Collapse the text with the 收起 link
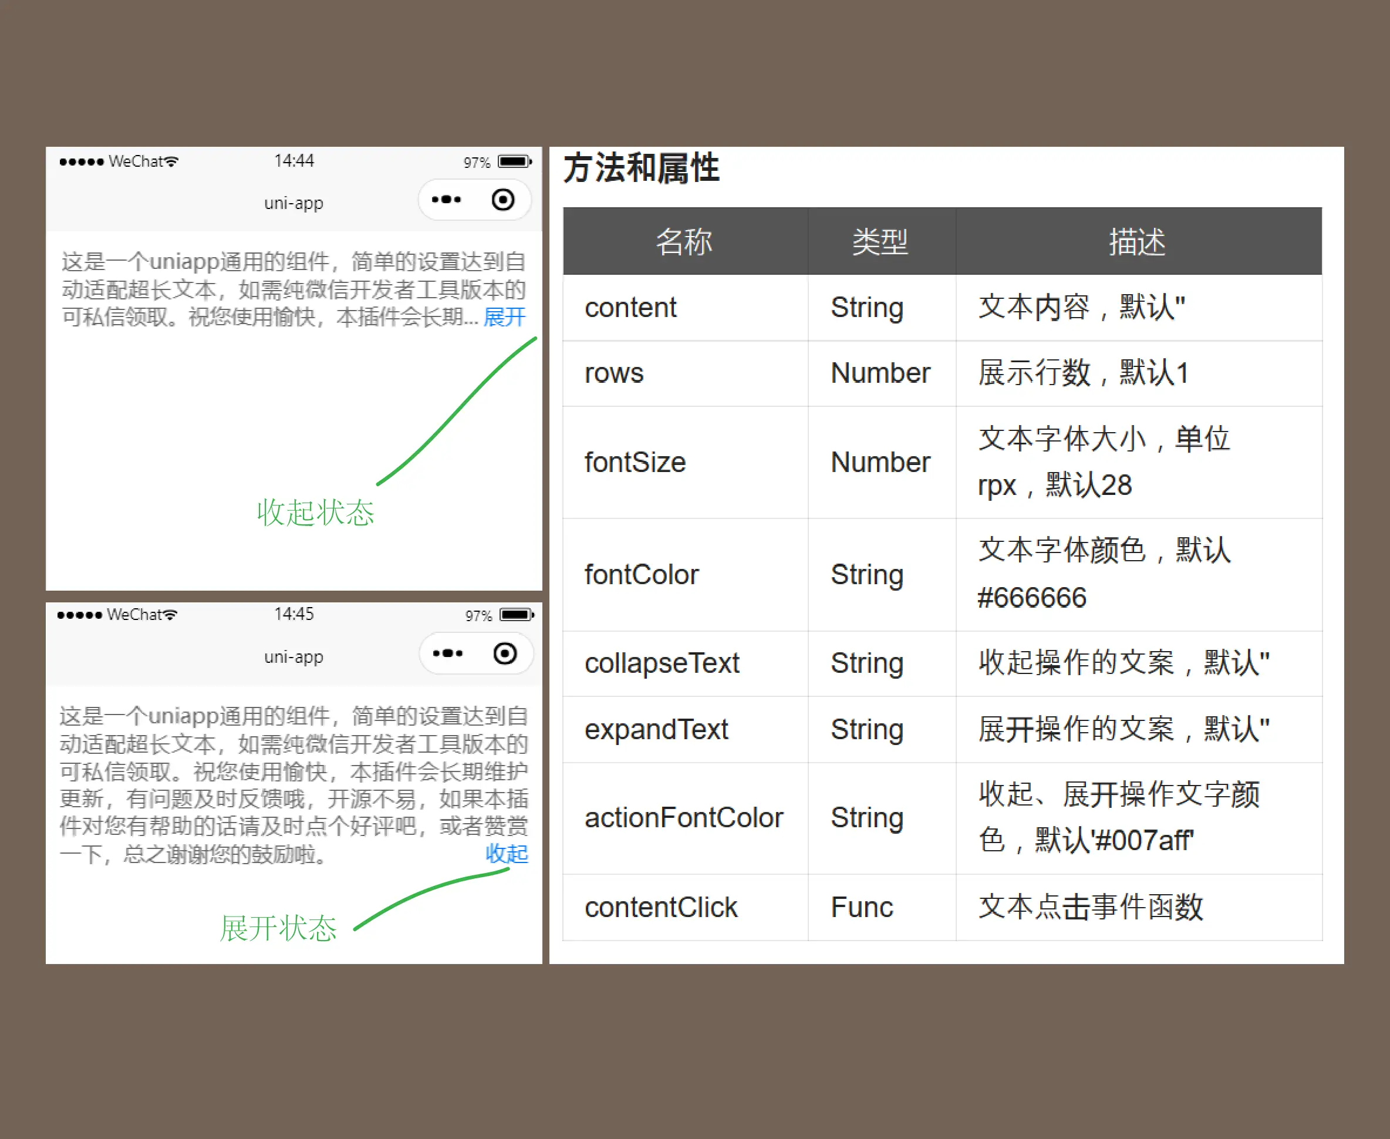1390x1139 pixels. (x=507, y=854)
